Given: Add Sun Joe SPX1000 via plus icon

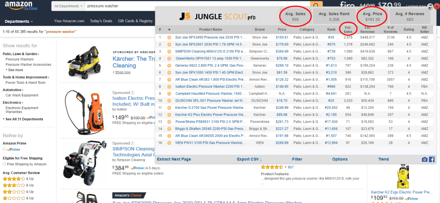Looking at the screenshot, I should tap(169, 72).
